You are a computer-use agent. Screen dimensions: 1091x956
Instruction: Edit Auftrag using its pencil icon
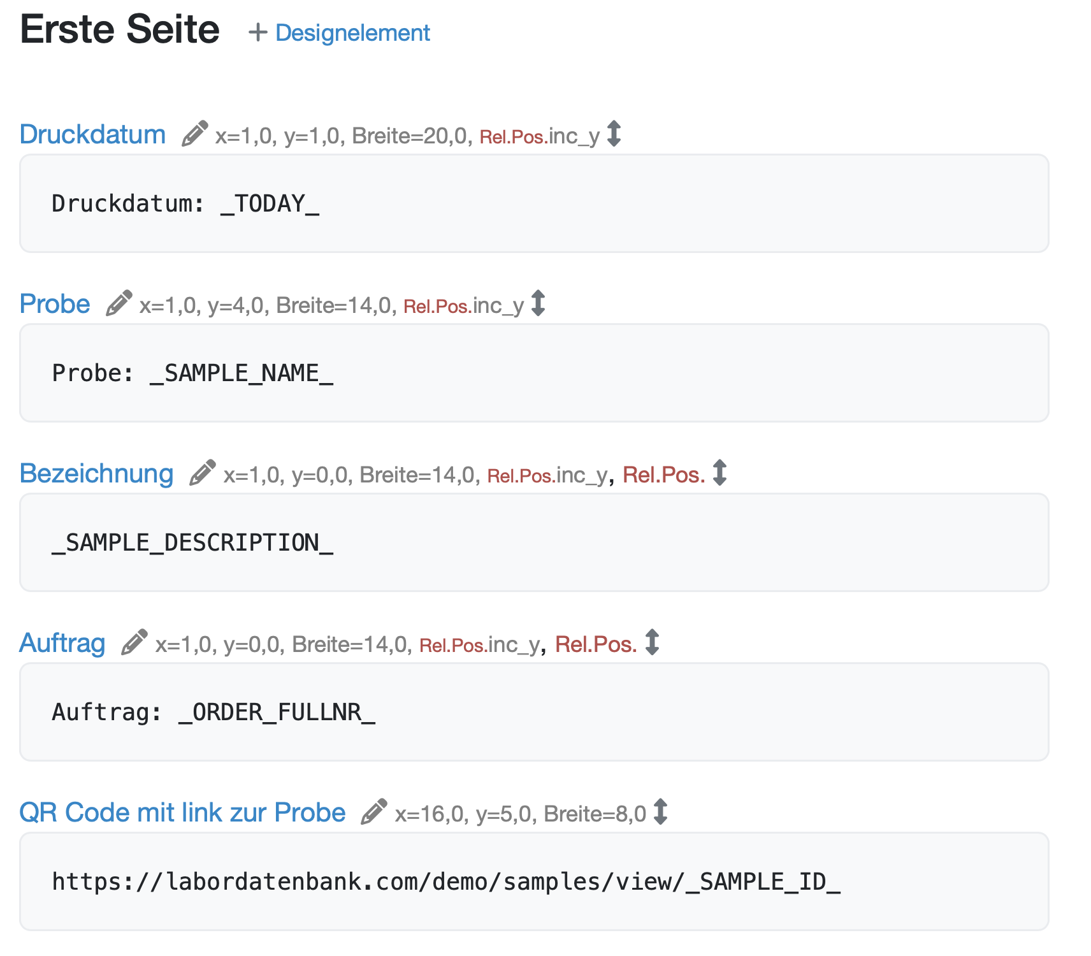[x=134, y=642]
